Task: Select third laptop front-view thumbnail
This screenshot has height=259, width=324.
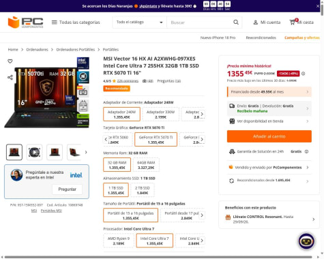Action: [x=55, y=152]
